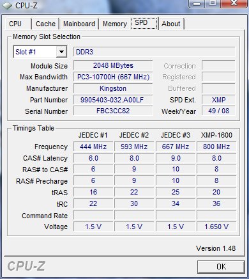Click the Module Size 2048 MBytes field
Viewport: 249px width, 279px height.
pos(113,65)
